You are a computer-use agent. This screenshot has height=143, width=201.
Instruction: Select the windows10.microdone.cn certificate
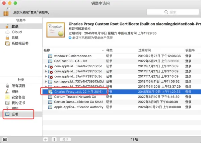tap(122, 56)
